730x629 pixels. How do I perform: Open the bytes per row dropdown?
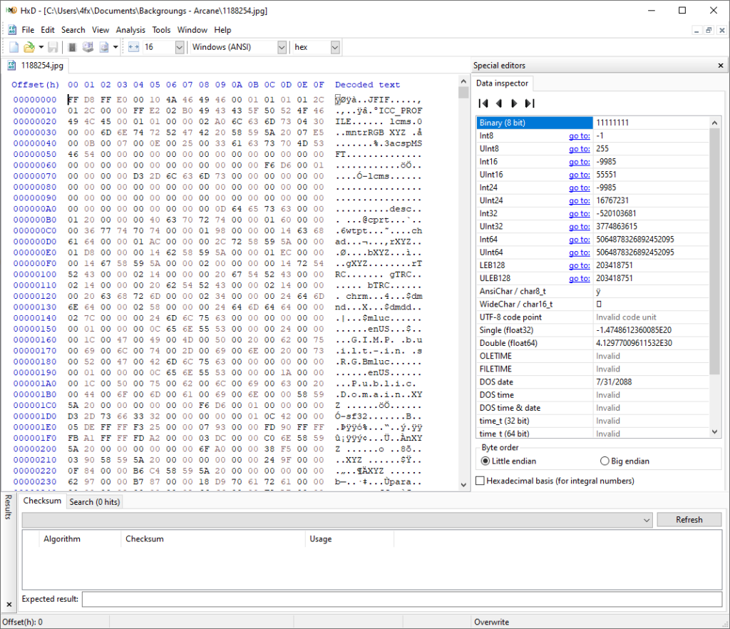179,47
